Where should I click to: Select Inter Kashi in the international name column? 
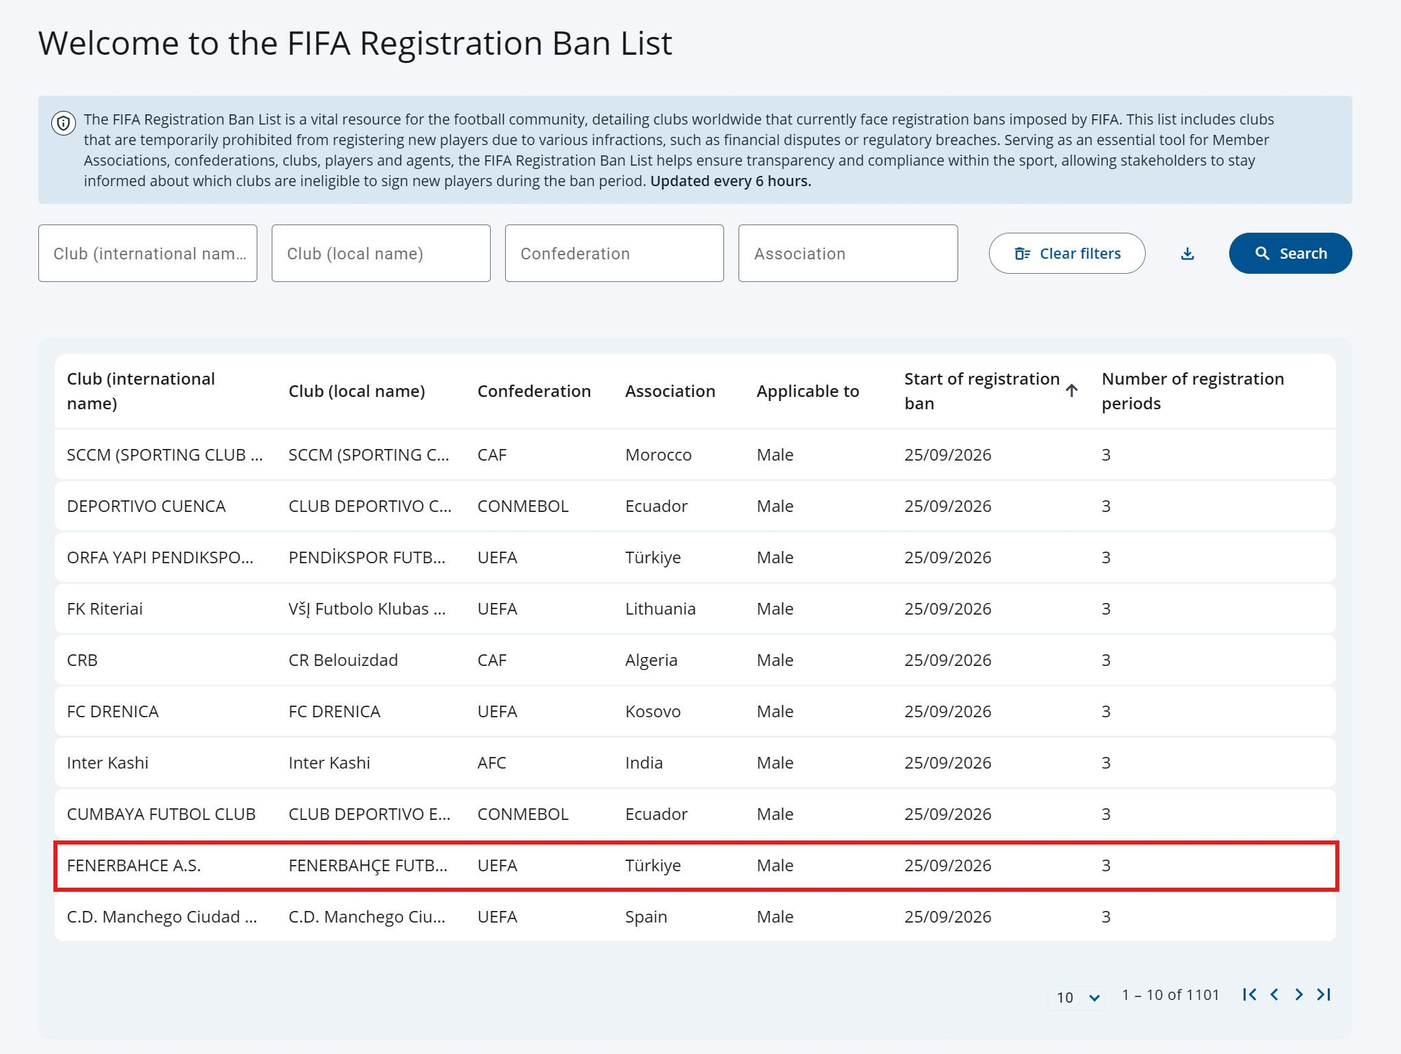click(x=107, y=762)
